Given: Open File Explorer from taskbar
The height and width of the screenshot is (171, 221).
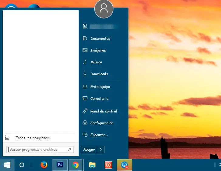Looking at the screenshot, I should [92, 165].
